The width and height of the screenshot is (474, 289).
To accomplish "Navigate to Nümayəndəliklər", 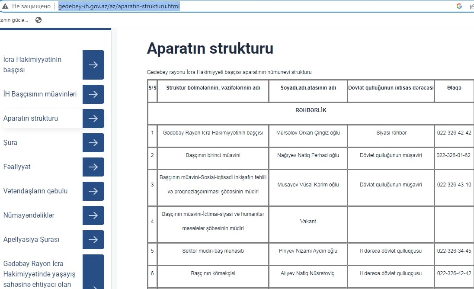I will 29,215.
